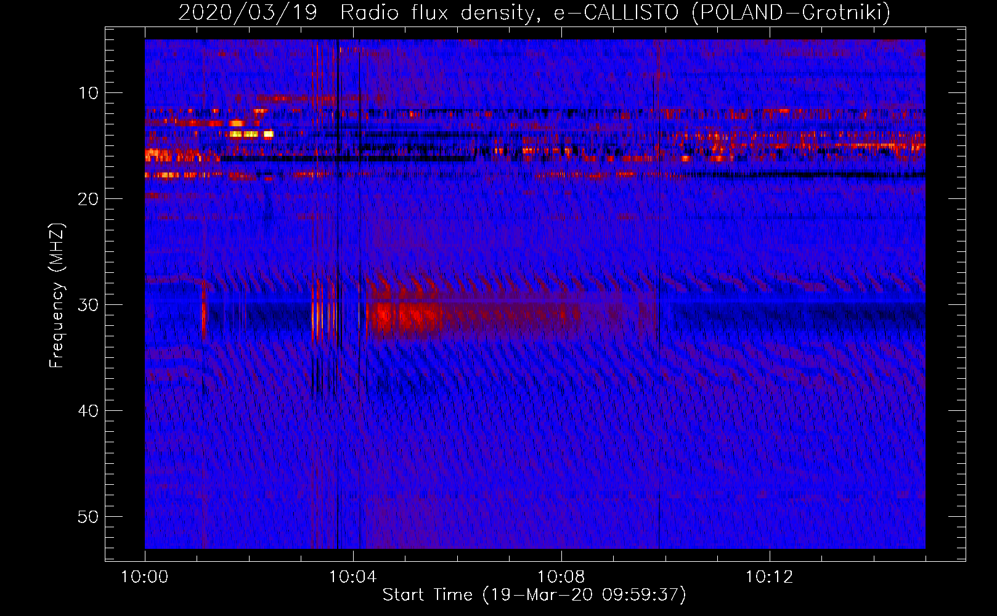Click the '10' frequency axis tick label
997x616 pixels.
tap(88, 93)
